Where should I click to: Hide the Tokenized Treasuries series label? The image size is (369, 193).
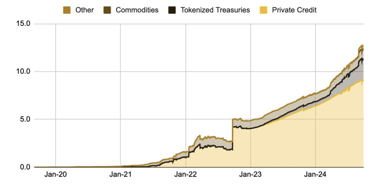point(215,10)
